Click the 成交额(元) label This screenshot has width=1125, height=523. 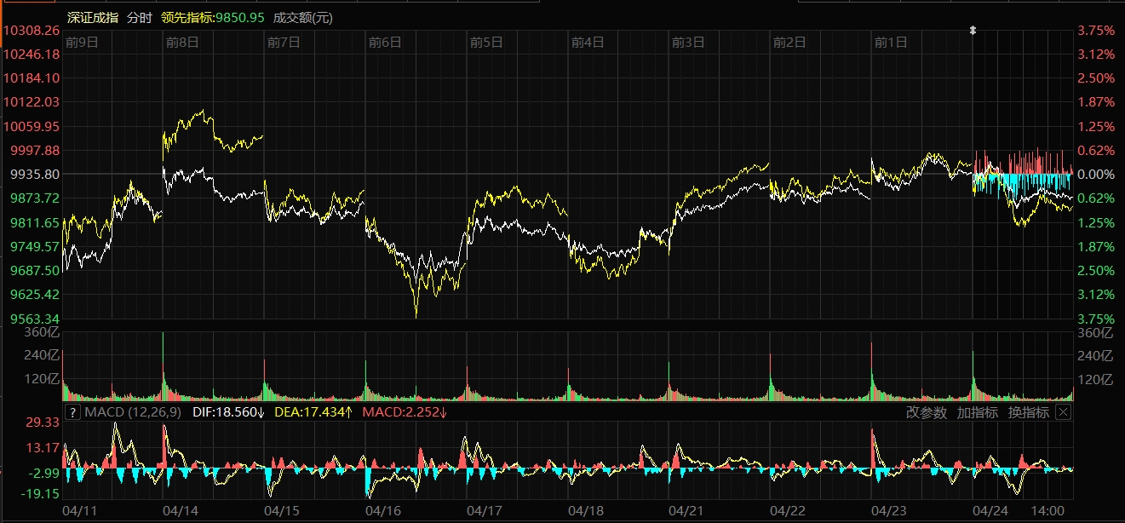(303, 17)
